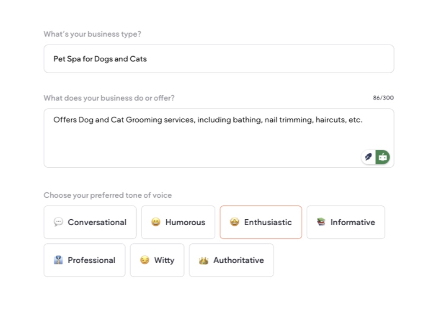Click the speech bubble icon in Conversational
448x323 pixels.
pyautogui.click(x=58, y=222)
